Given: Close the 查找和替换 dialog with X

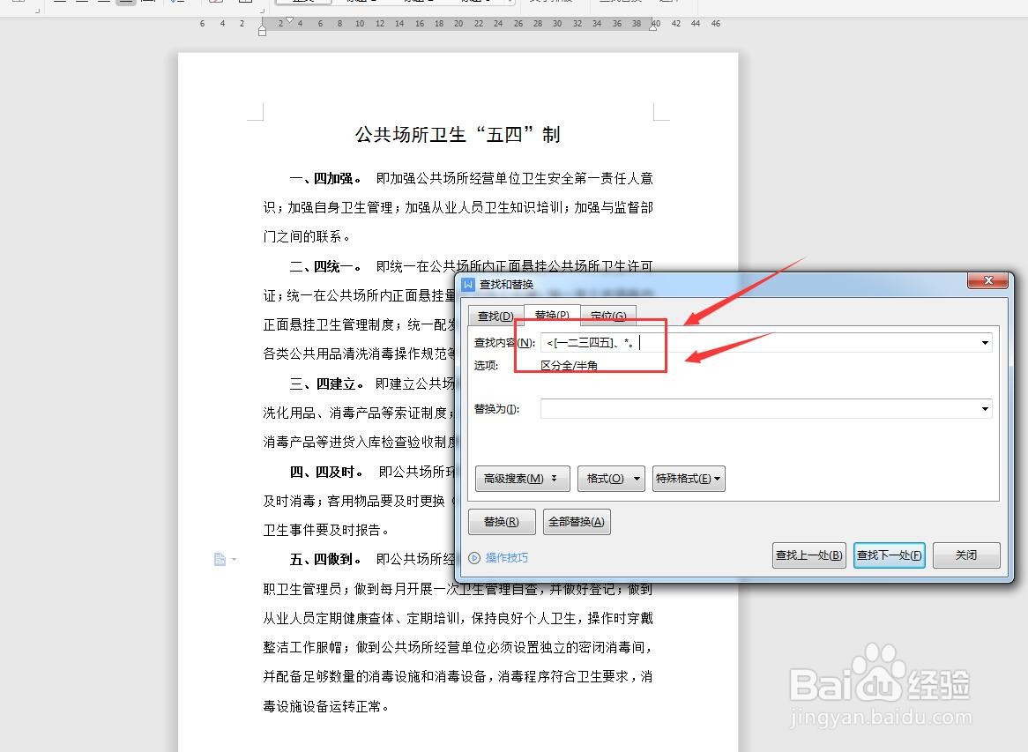Looking at the screenshot, I should coord(988,280).
